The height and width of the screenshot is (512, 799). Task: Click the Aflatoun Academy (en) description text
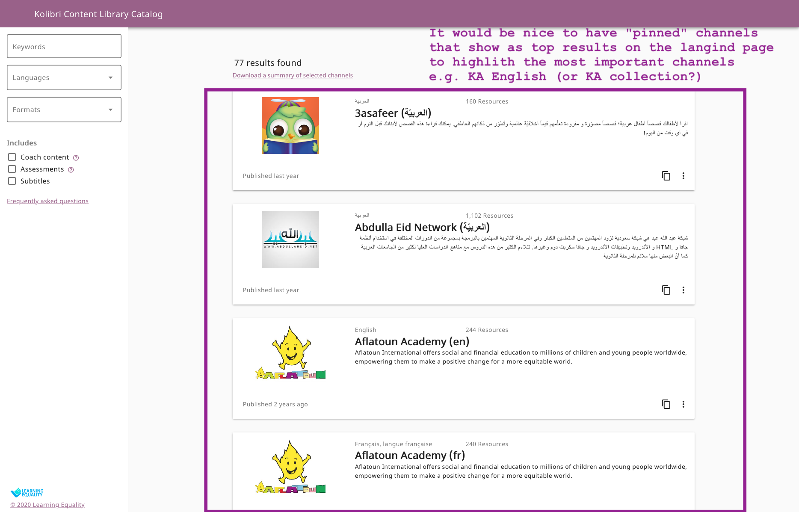tap(521, 357)
